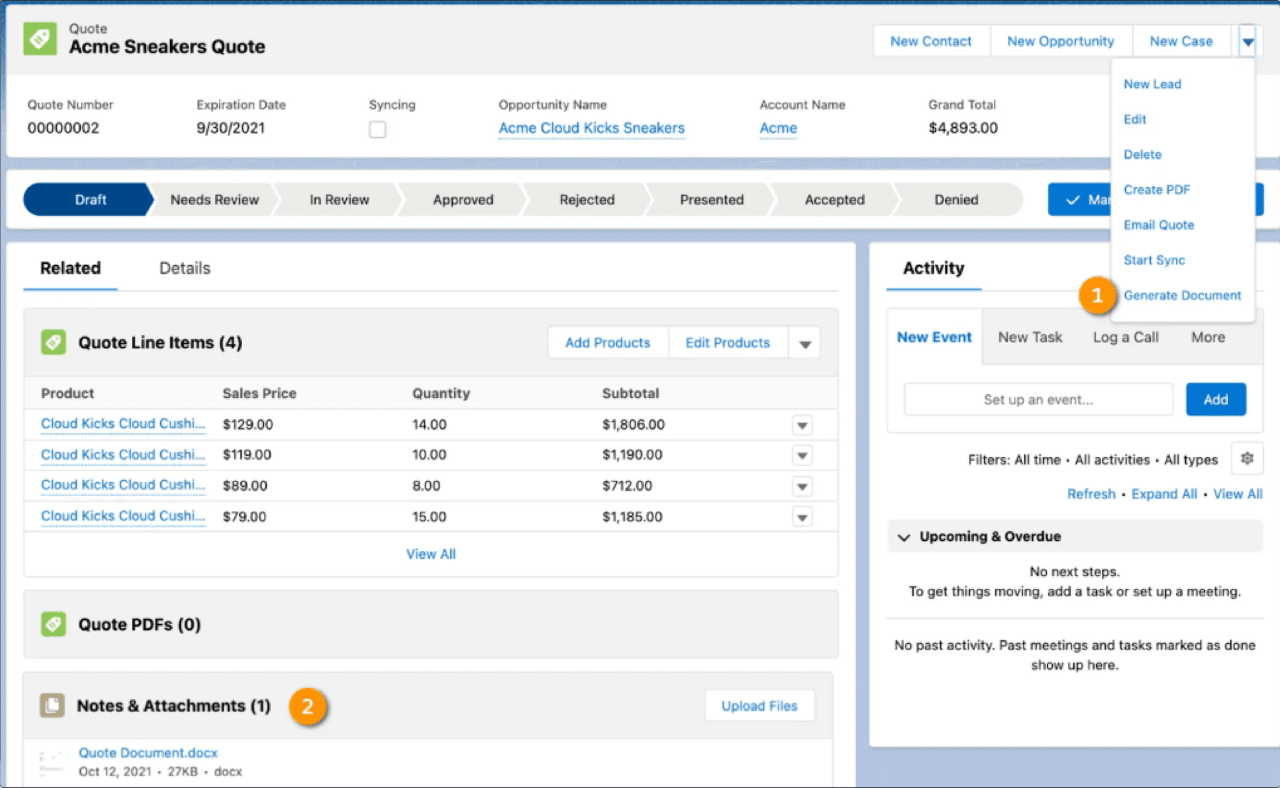The height and width of the screenshot is (788, 1280).
Task: Select the Needs Review stage in the path
Action: pos(214,200)
